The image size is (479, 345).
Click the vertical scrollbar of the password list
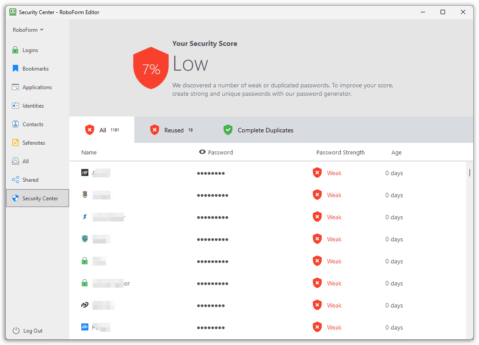[470, 172]
